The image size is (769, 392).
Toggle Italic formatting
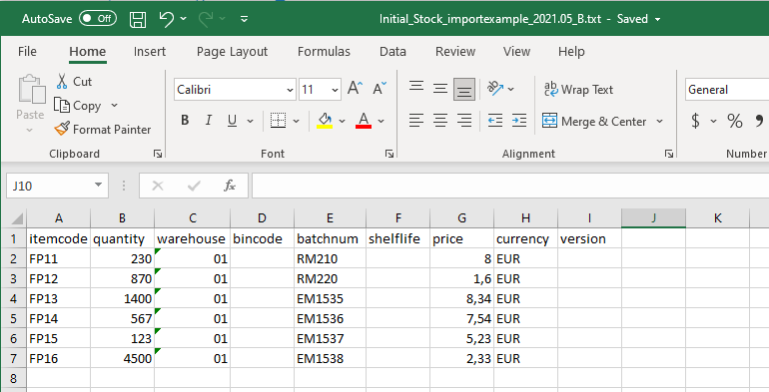[x=209, y=120]
